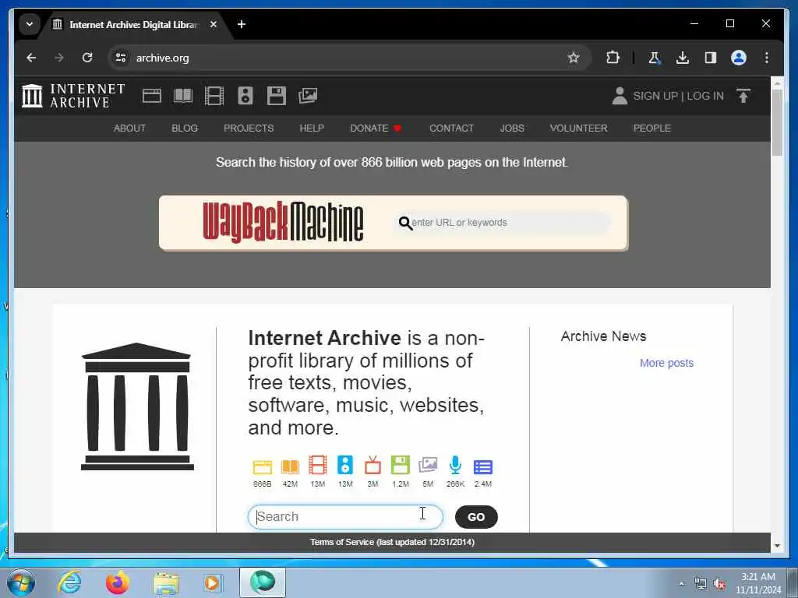Open the BLOG menu item

tap(185, 128)
